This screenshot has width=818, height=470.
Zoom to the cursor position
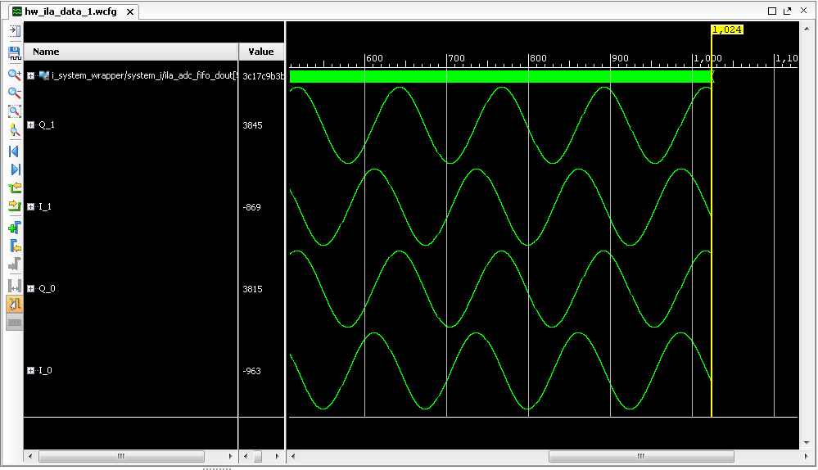point(15,130)
